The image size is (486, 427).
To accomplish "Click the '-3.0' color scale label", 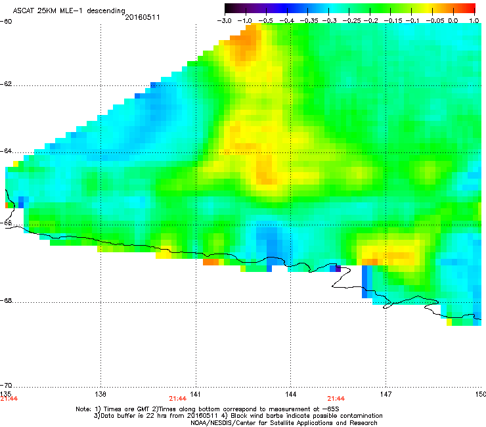I will (x=224, y=21).
